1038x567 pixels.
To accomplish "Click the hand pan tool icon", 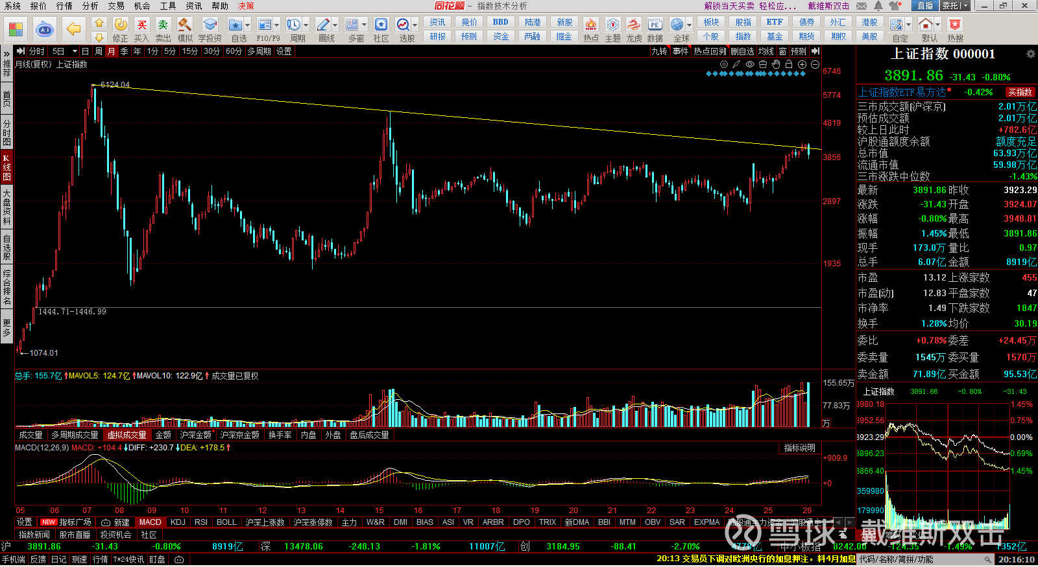I will point(776,64).
